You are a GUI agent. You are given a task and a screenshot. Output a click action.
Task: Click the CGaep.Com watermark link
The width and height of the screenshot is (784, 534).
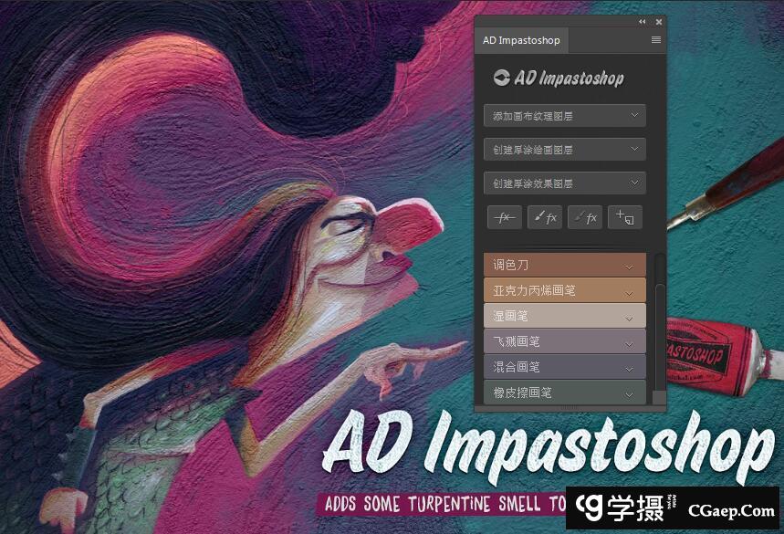point(731,511)
